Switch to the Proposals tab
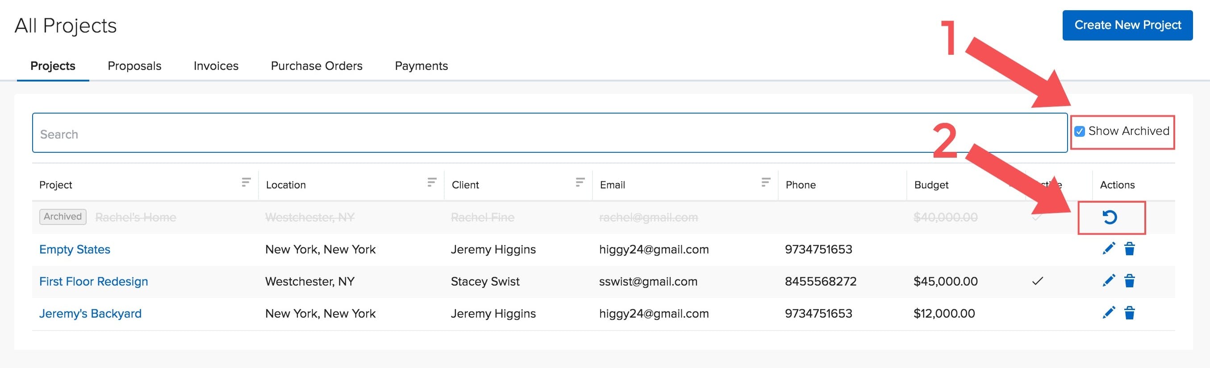 [x=134, y=66]
